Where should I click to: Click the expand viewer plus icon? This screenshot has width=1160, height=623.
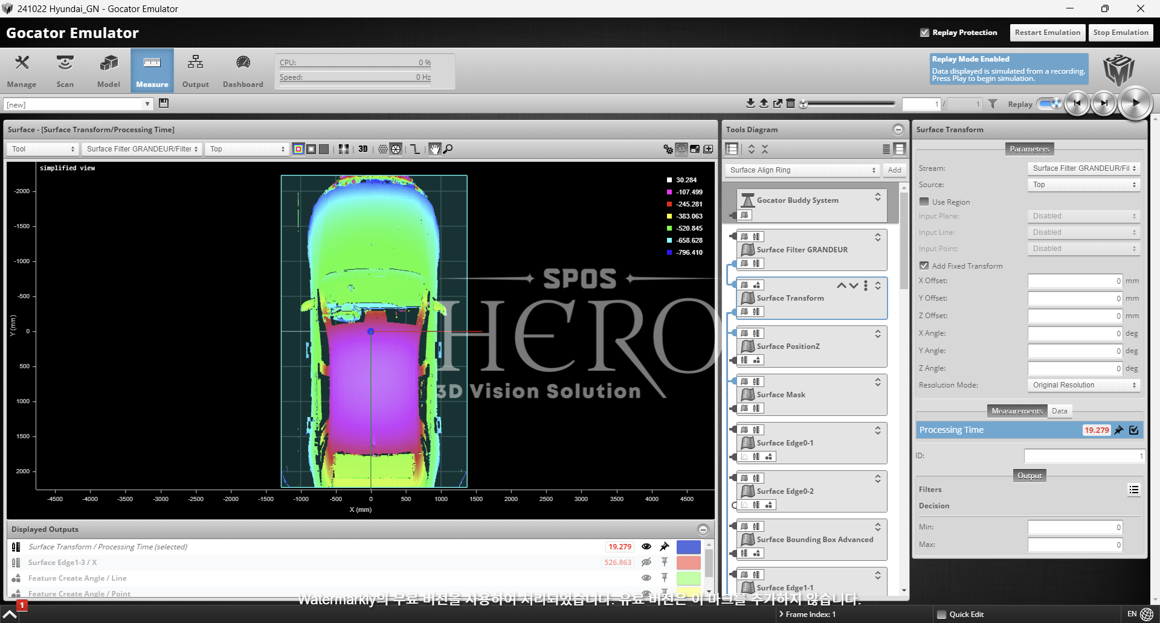(708, 149)
